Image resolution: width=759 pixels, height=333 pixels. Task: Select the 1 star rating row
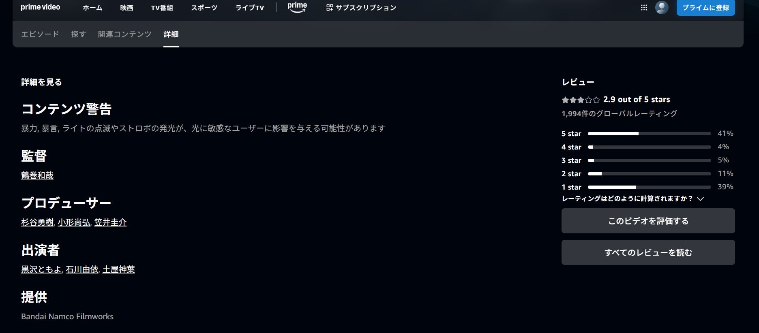pos(649,187)
